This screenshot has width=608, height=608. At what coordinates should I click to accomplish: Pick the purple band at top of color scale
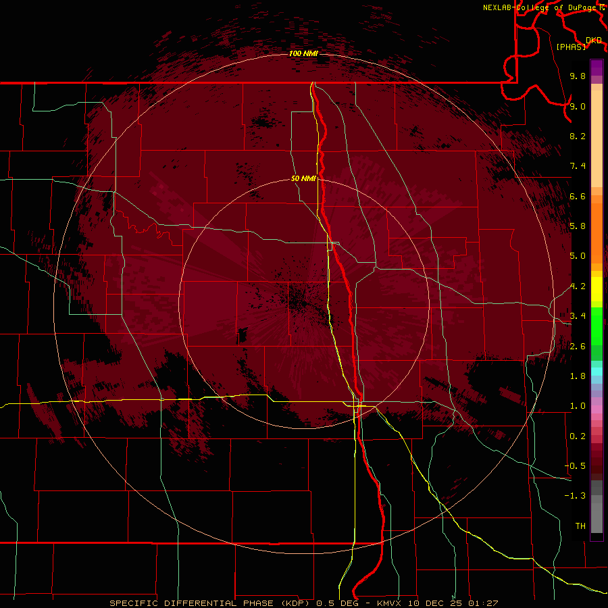coord(597,68)
